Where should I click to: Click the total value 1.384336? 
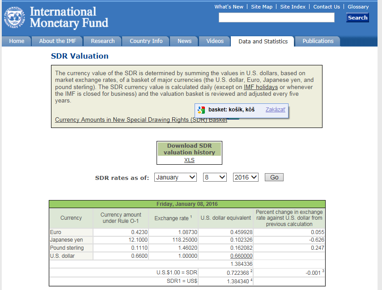[241, 264]
